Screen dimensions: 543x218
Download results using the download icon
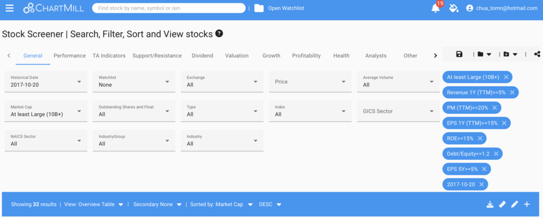point(489,204)
